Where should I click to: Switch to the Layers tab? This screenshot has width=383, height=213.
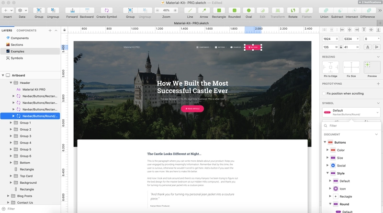pos(7,31)
